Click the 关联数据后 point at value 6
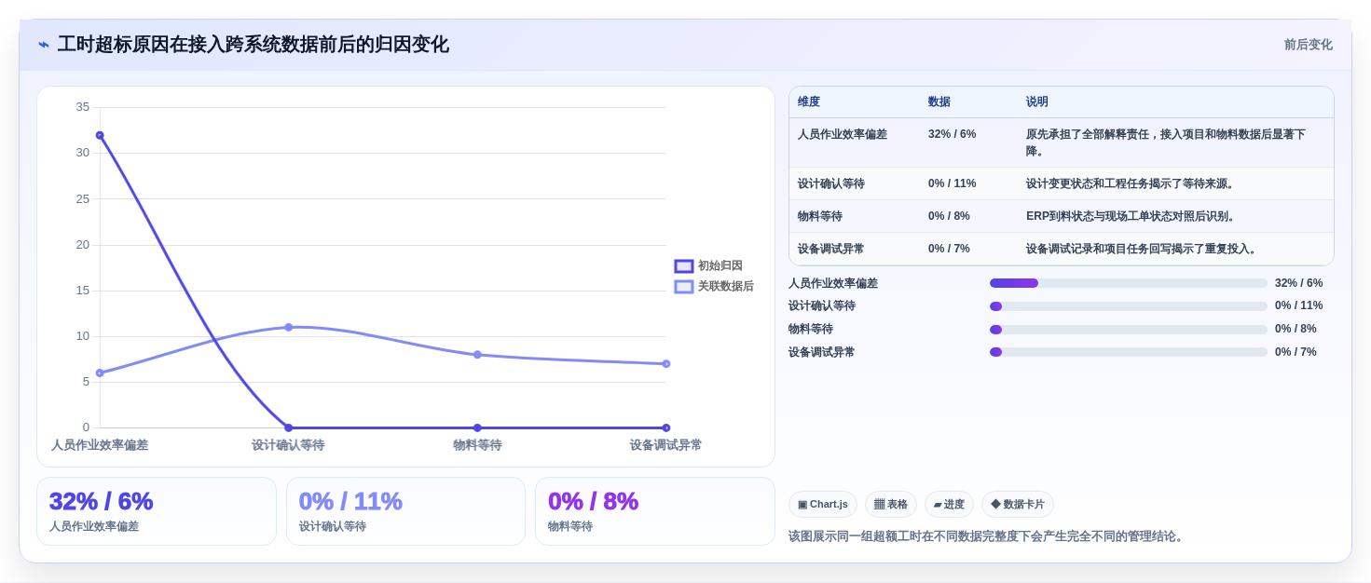1371x583 pixels. tap(100, 373)
